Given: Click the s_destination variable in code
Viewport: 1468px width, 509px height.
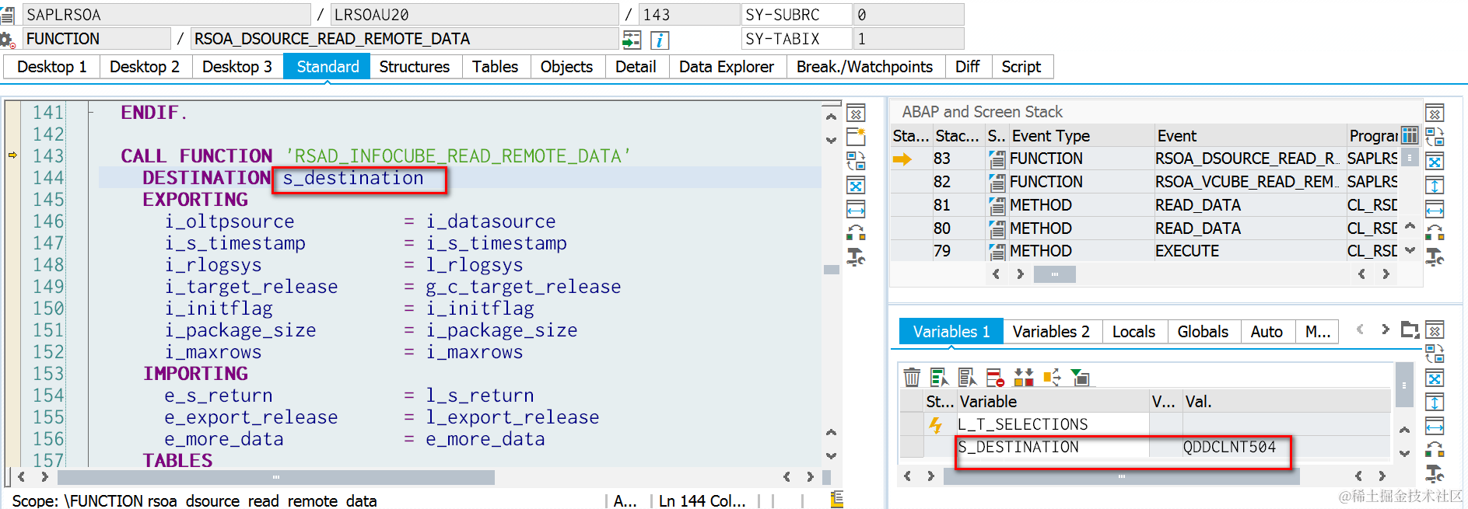Looking at the screenshot, I should click(353, 179).
